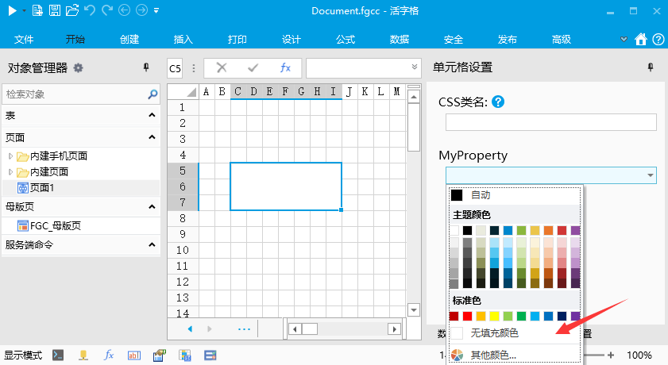Switch to the 打印 ribbon tab
The image size is (668, 365).
[x=237, y=40]
